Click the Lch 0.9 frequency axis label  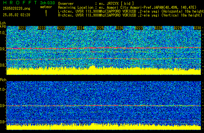(3, 49)
